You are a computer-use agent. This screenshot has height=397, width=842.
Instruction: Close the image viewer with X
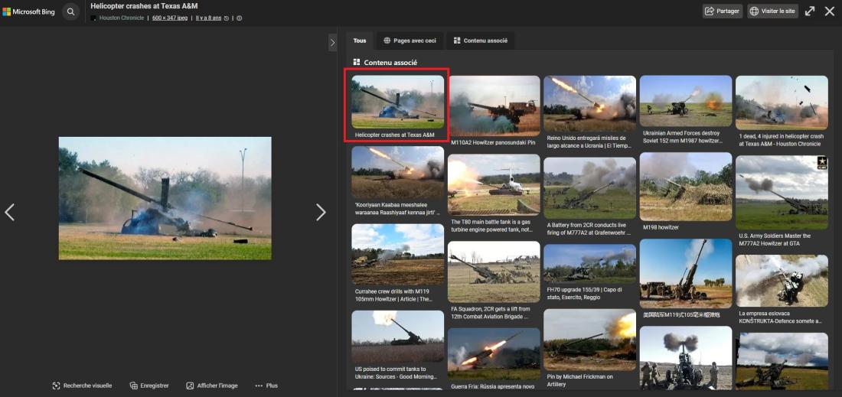[x=829, y=11]
